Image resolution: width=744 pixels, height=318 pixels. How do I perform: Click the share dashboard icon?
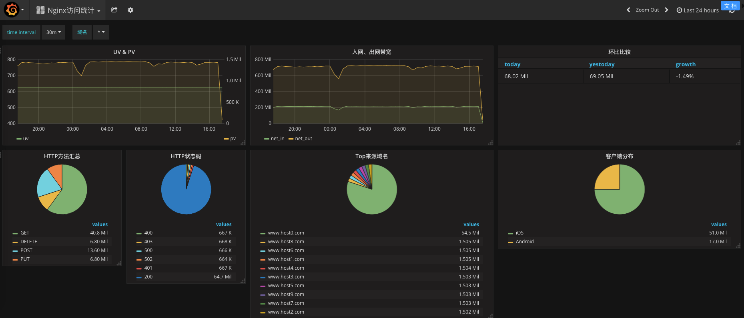(x=114, y=10)
